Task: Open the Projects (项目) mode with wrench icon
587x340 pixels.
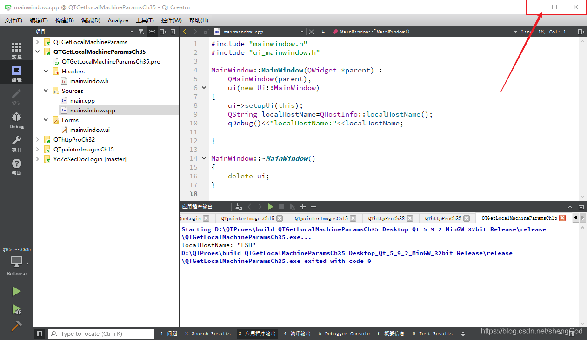Action: point(17,143)
